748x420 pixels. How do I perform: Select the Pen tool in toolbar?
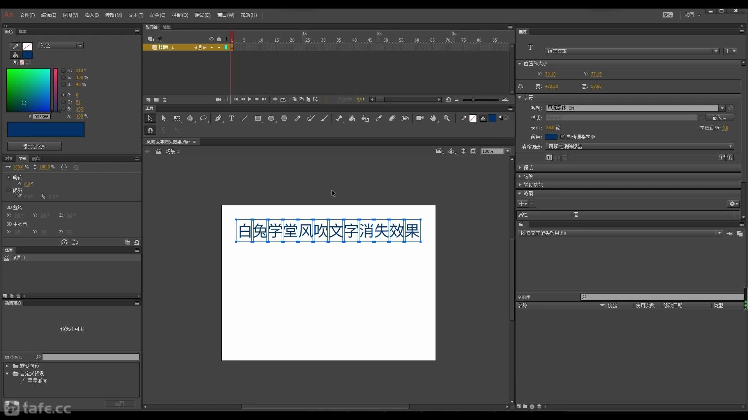pyautogui.click(x=218, y=118)
